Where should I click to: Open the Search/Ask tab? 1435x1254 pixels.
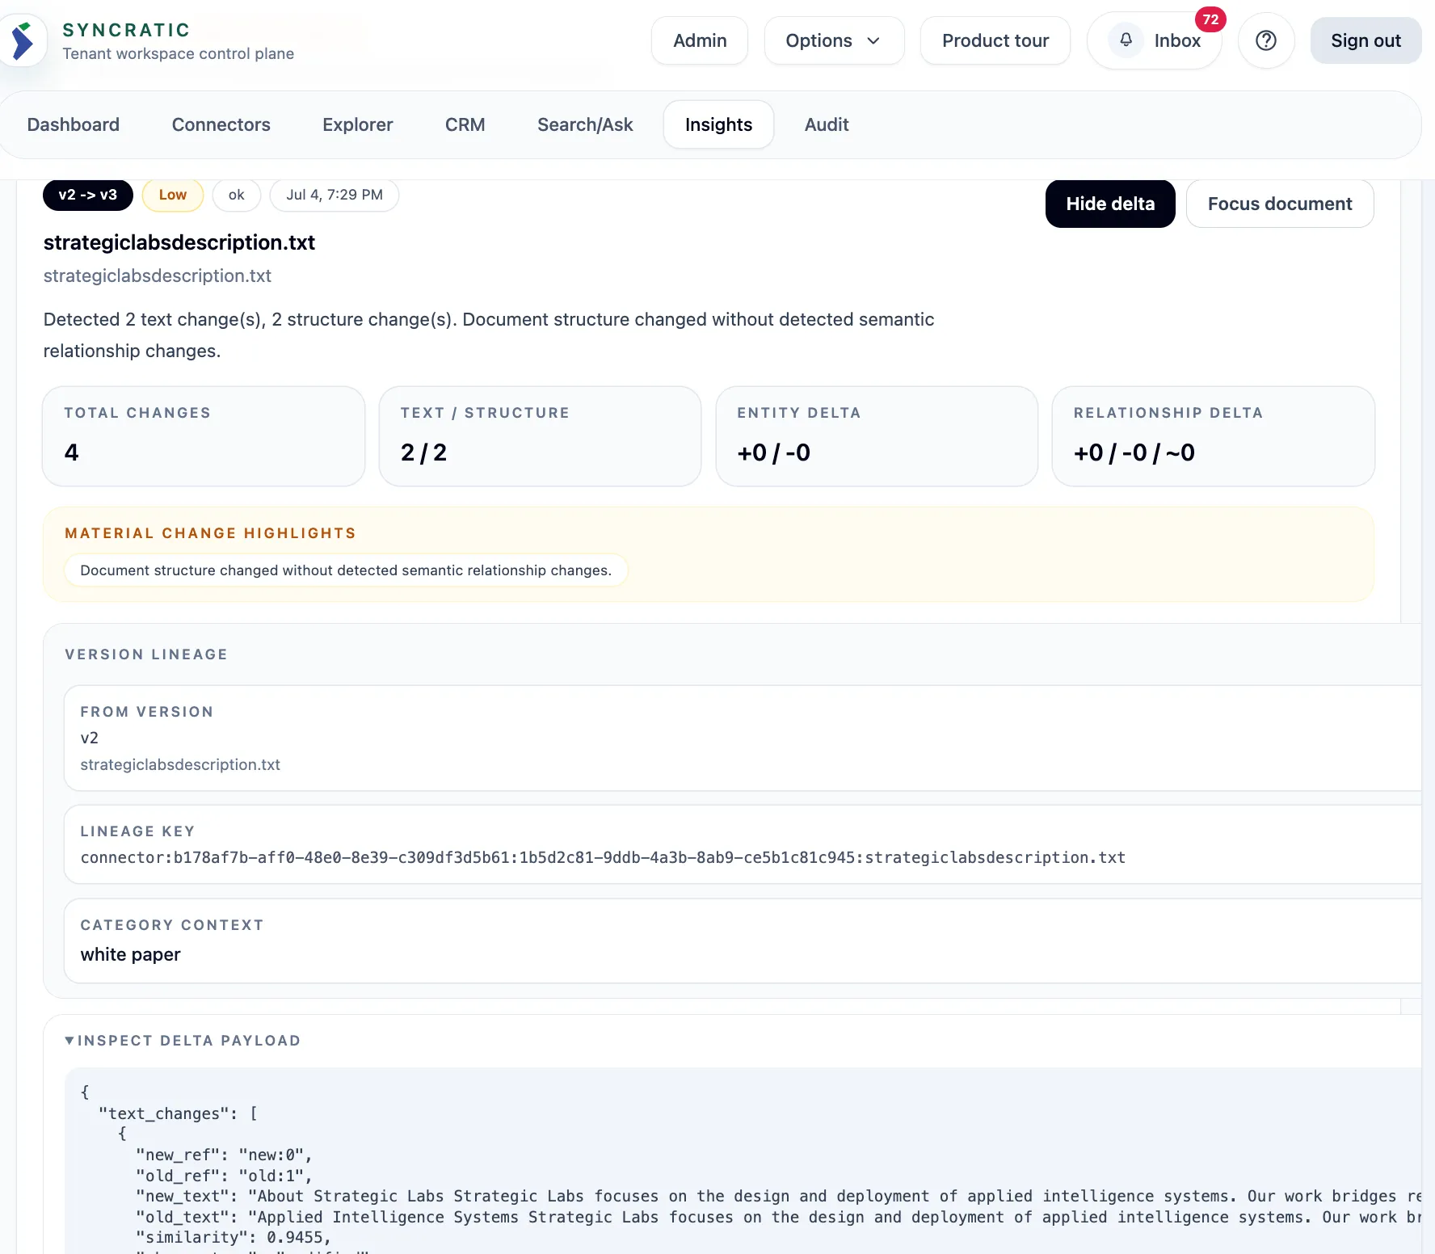[x=585, y=124]
